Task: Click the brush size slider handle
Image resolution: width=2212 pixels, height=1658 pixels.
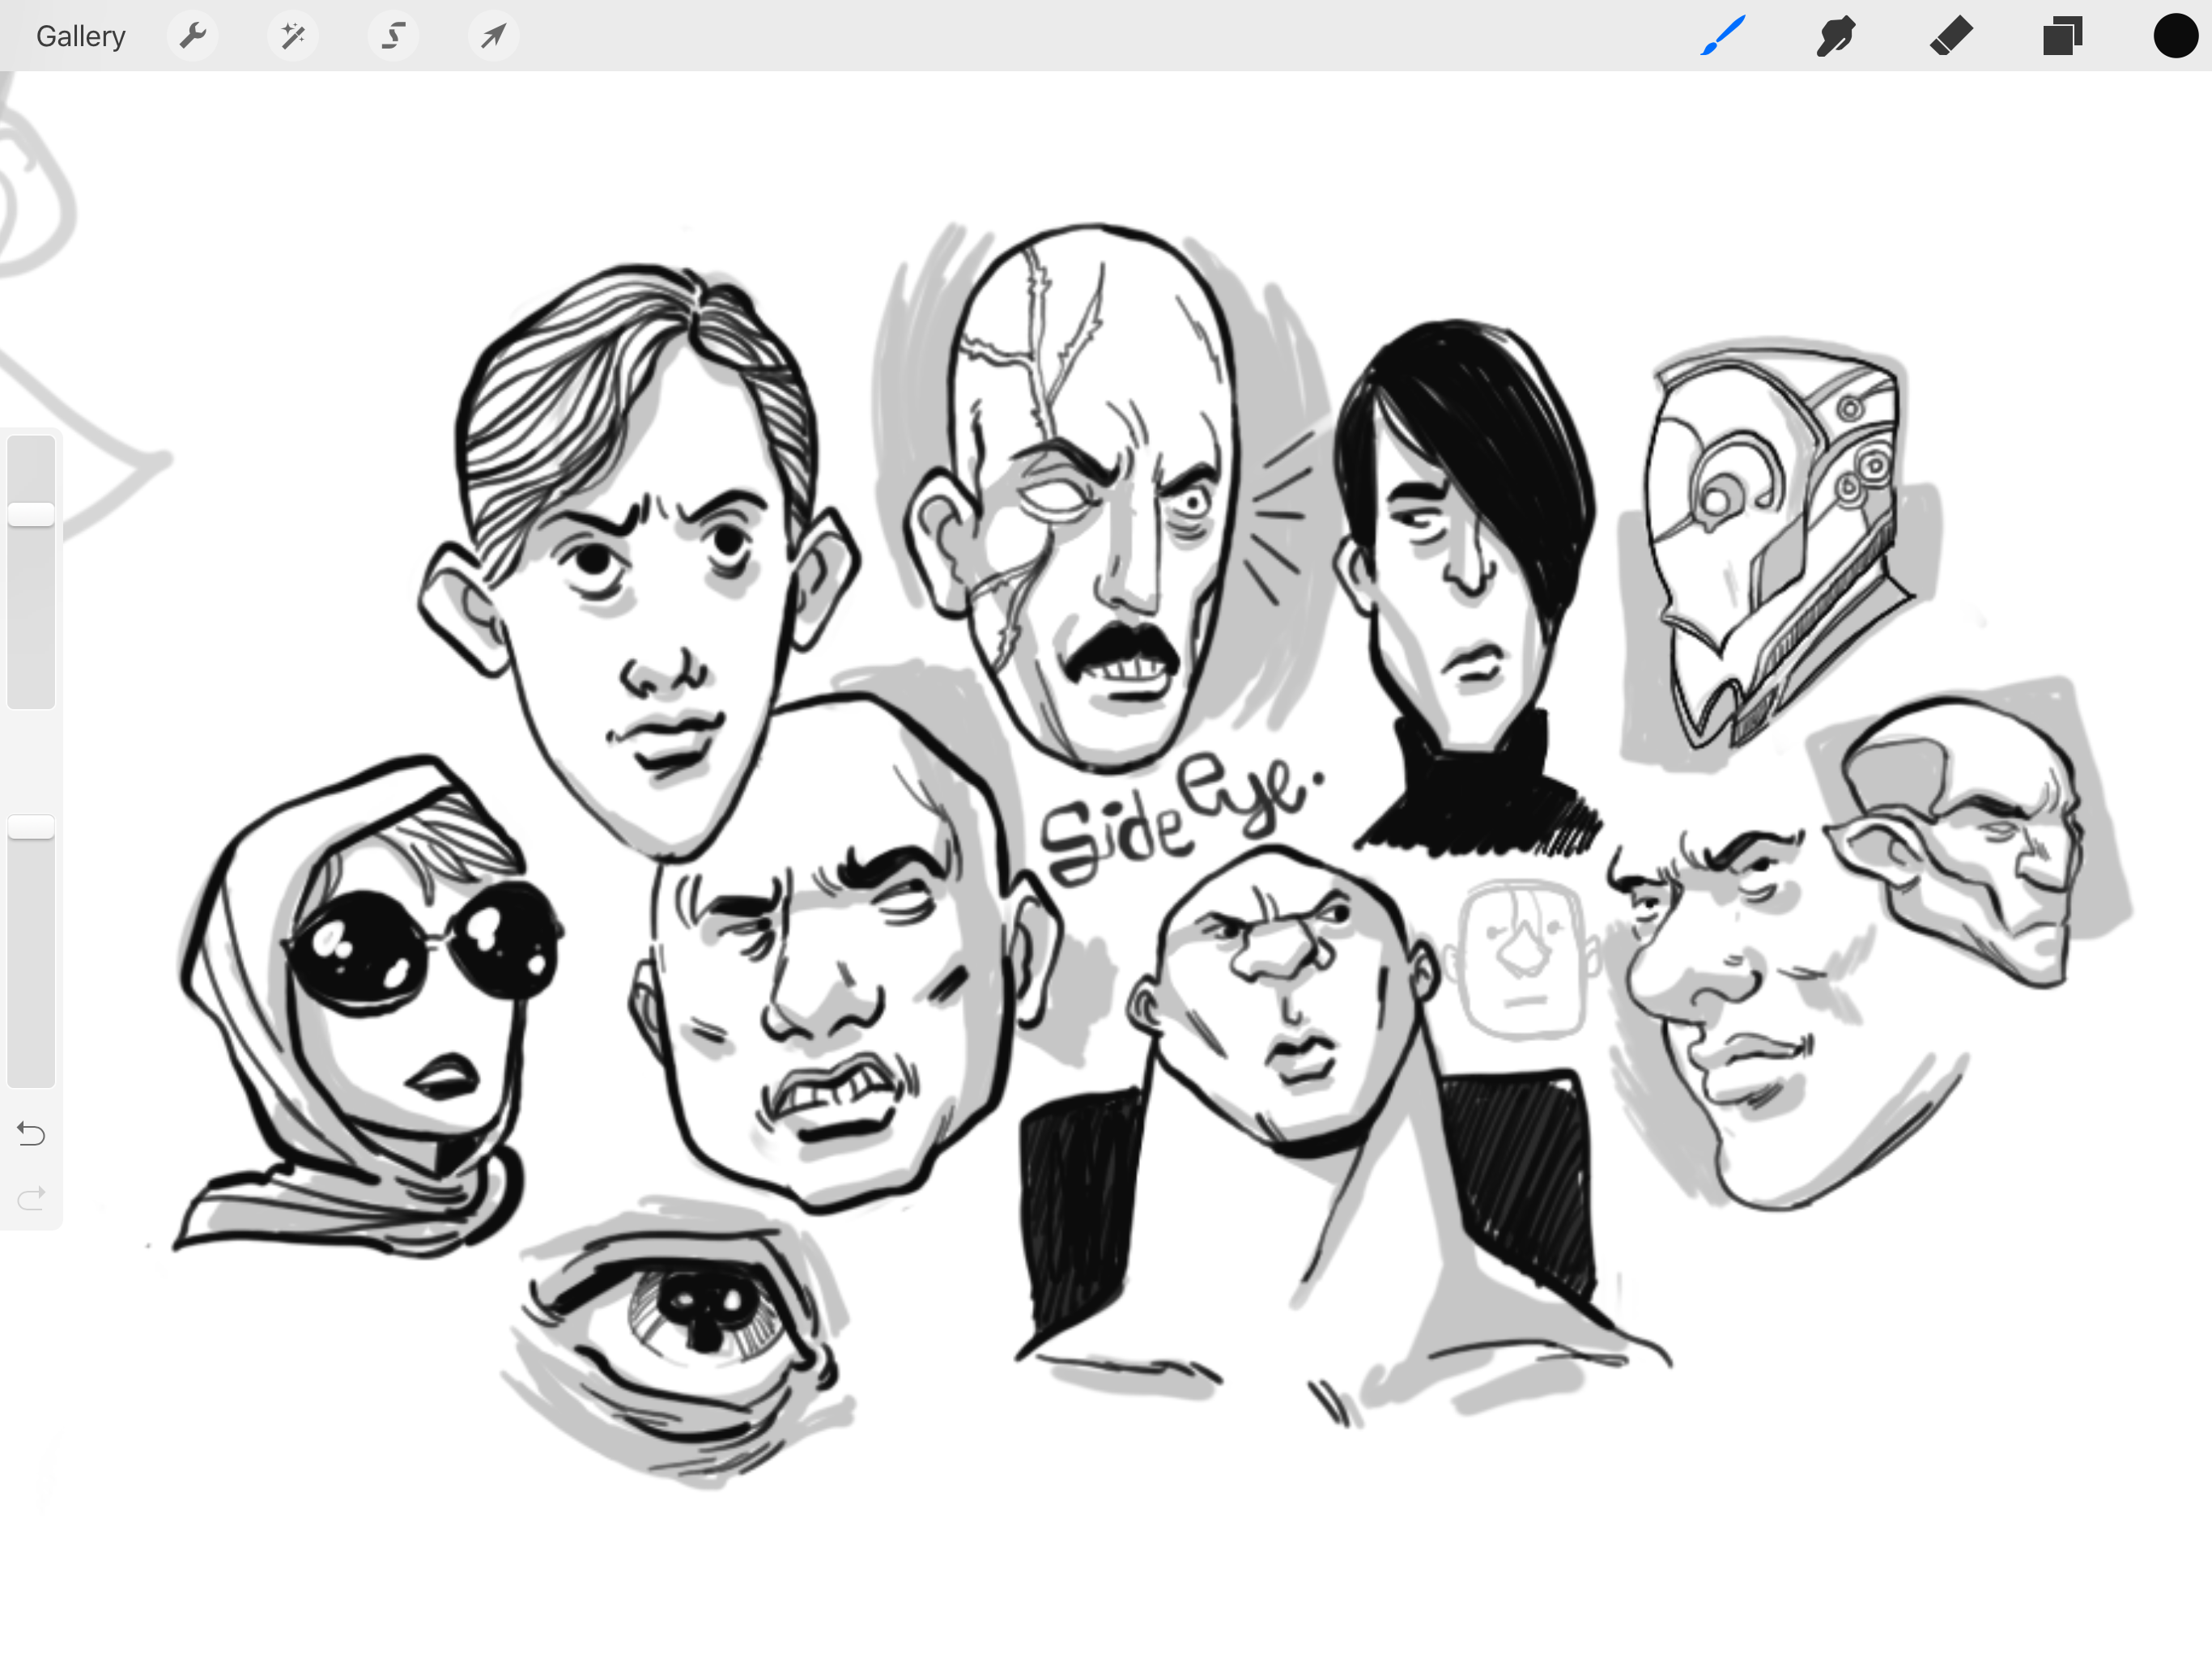Action: (31, 514)
